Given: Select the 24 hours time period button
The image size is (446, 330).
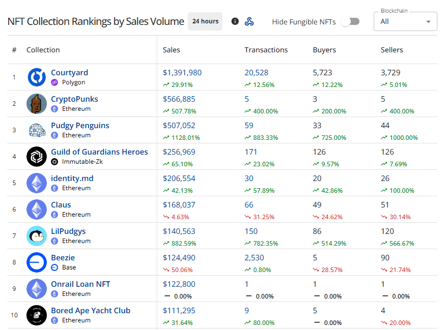Looking at the screenshot, I should click(205, 21).
